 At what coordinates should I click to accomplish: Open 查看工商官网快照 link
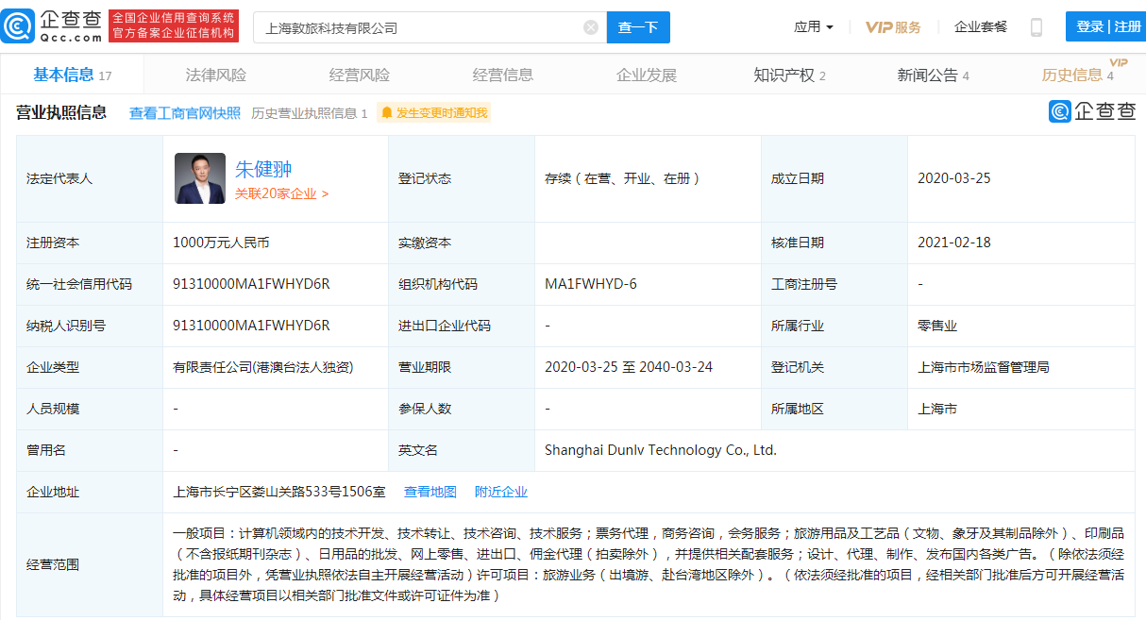point(185,113)
